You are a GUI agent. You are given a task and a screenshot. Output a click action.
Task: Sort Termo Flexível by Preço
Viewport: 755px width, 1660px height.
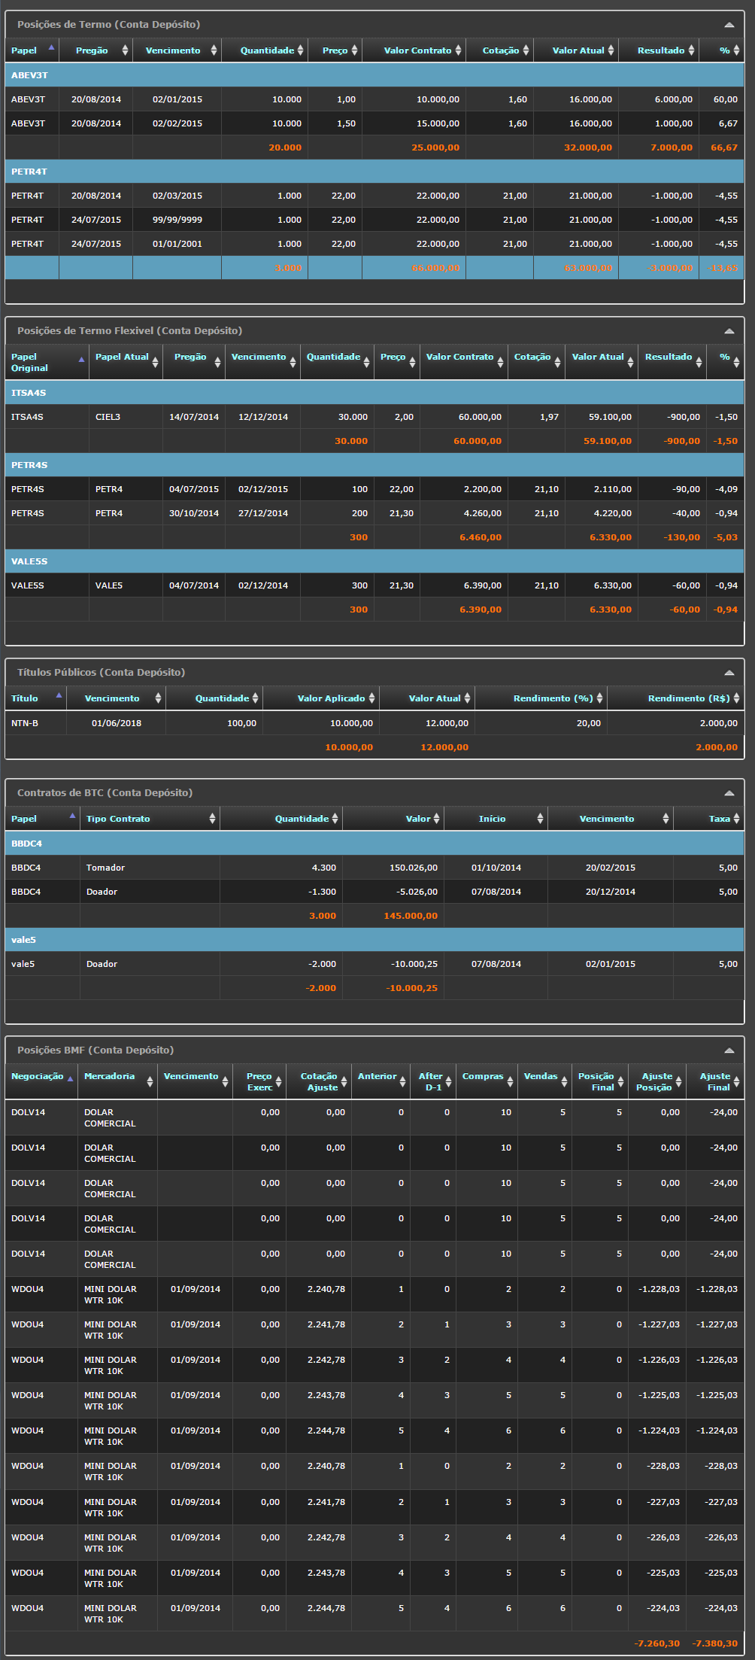397,362
